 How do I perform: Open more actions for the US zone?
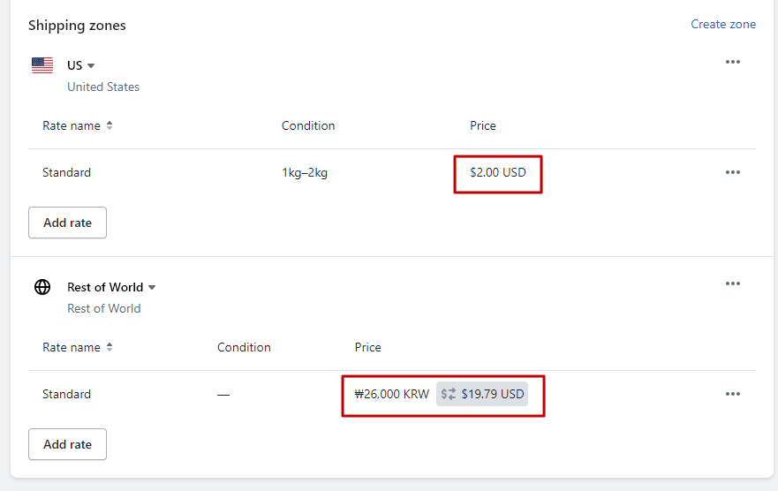(732, 62)
